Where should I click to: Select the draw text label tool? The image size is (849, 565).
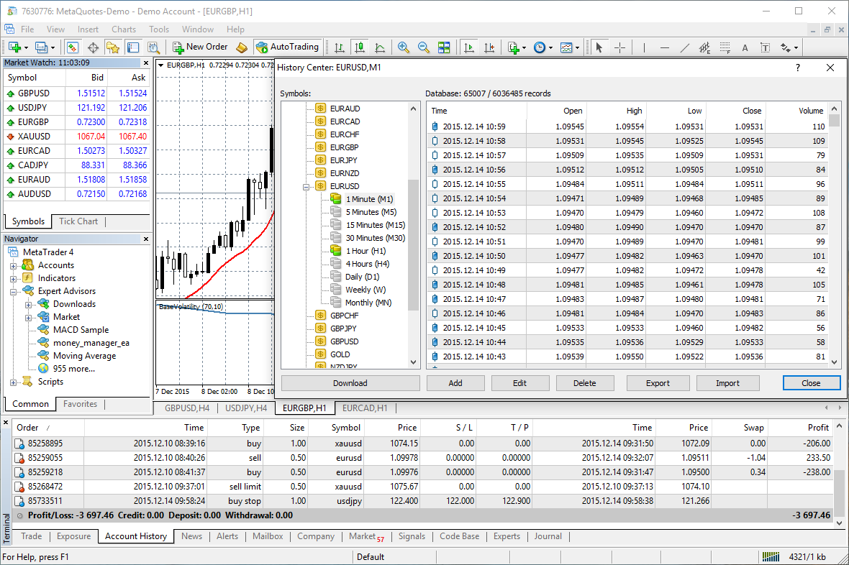tap(765, 48)
